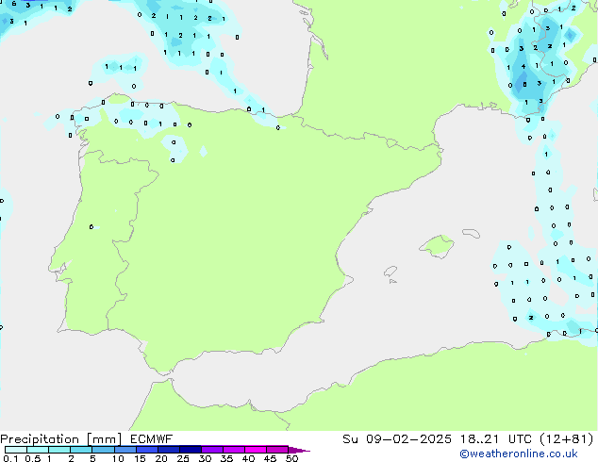Click the Menorca island outline on the map
Image resolution: width=598 pixels, height=462 pixels.
pyautogui.click(x=472, y=233)
